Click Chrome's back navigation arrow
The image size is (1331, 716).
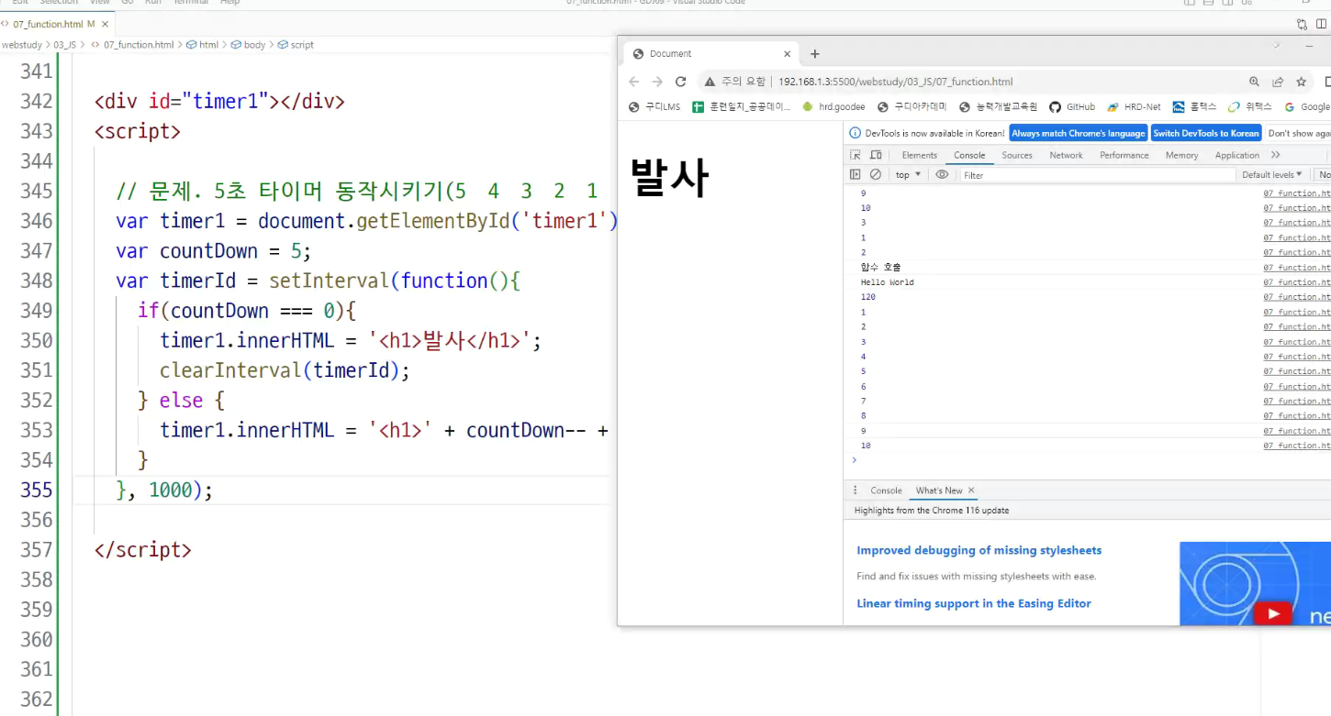pyautogui.click(x=634, y=82)
